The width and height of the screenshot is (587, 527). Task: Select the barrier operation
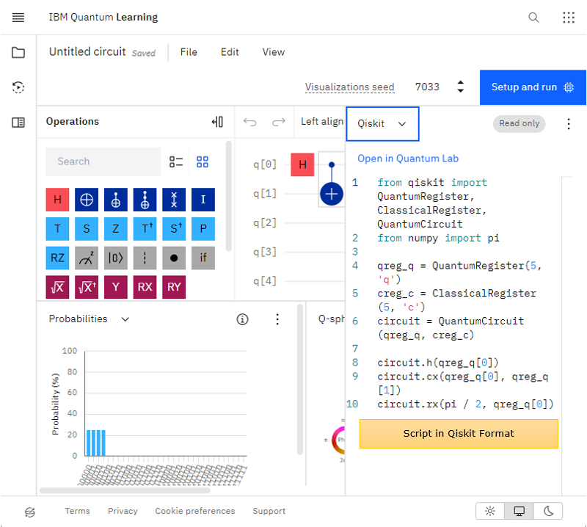coord(145,258)
